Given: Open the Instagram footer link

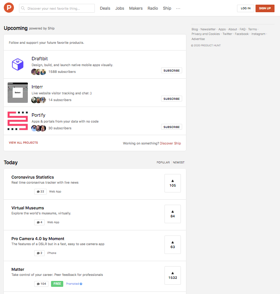Looking at the screenshot, I should (x=258, y=34).
